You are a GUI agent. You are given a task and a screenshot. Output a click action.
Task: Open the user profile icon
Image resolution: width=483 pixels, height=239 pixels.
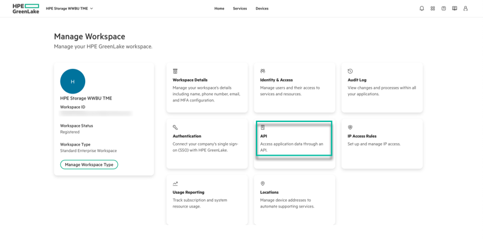pyautogui.click(x=465, y=8)
